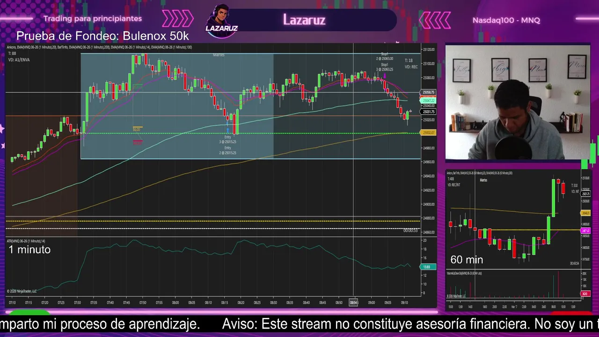Select the yellow $0.00 order label
Image resolution: width=599 pixels, height=337 pixels.
[137, 129]
